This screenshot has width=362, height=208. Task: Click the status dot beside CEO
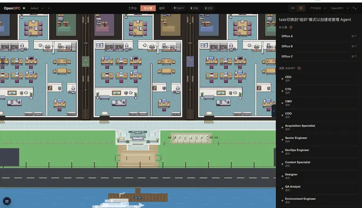point(282,79)
